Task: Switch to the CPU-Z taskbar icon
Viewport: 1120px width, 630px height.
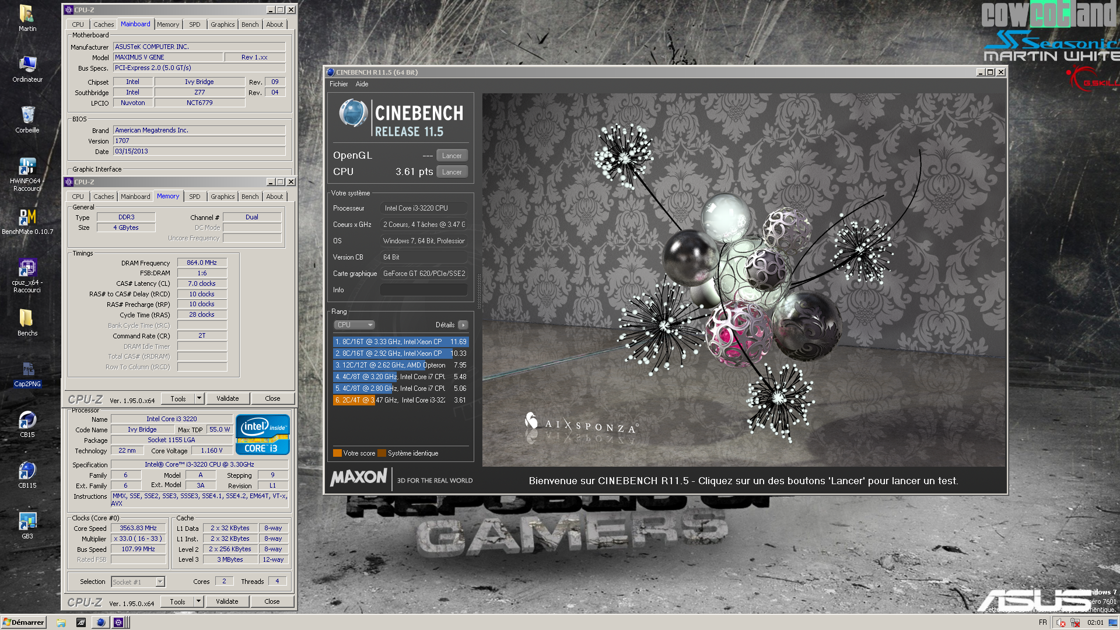Action: coord(118,622)
